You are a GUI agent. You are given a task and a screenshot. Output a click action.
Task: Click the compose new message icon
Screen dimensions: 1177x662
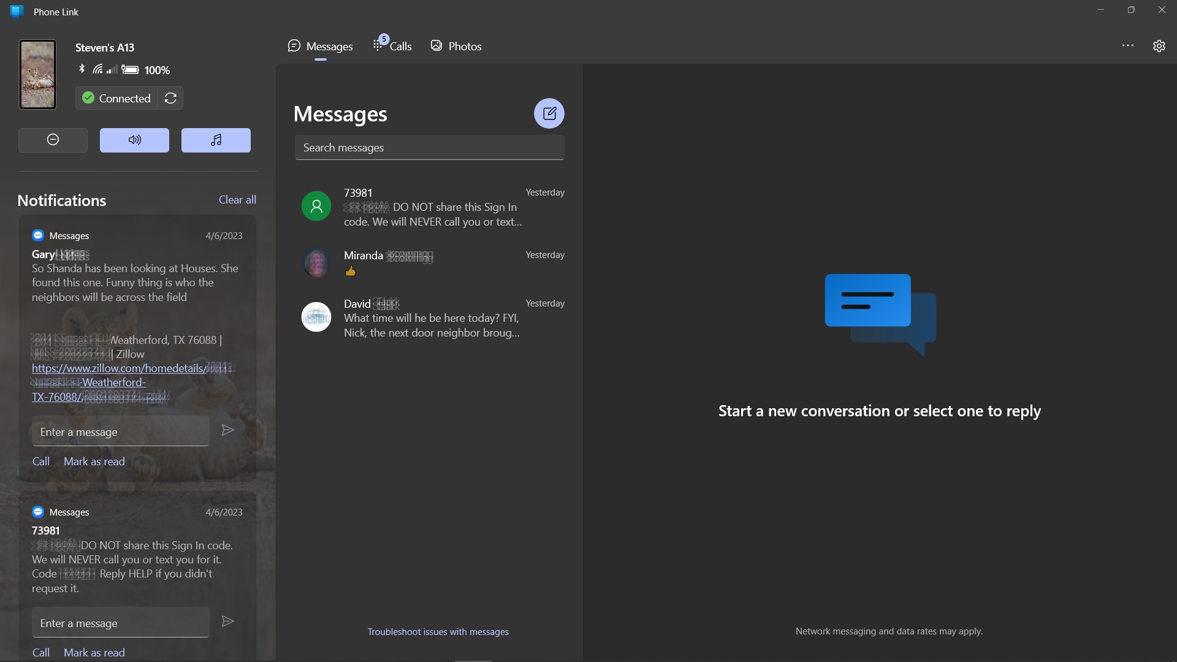[x=549, y=112]
